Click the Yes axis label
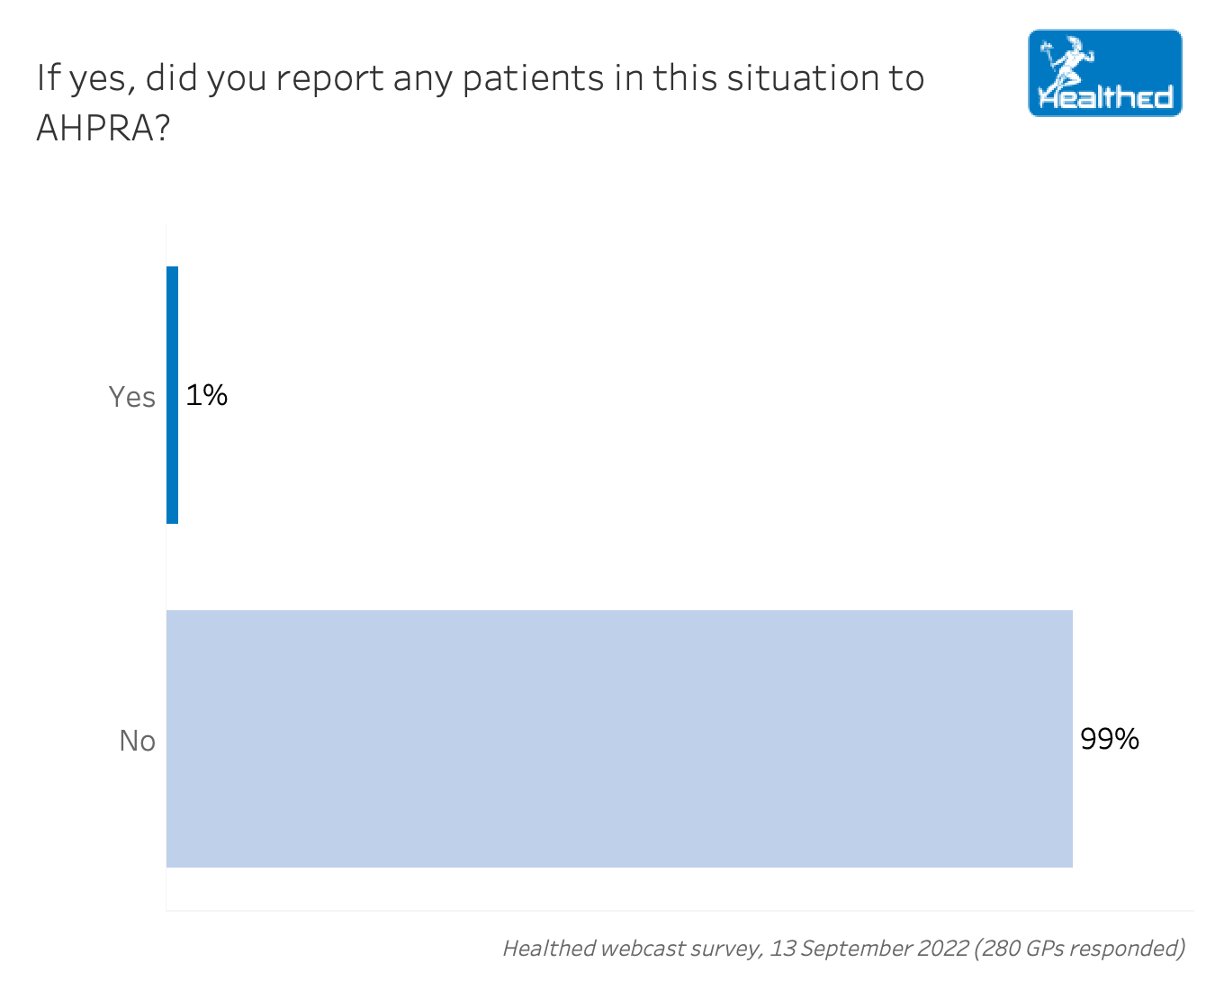This screenshot has height=990, width=1215. 131,397
